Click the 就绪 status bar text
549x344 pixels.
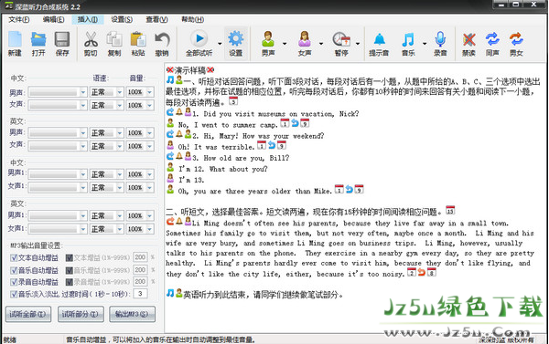[x=10, y=339]
